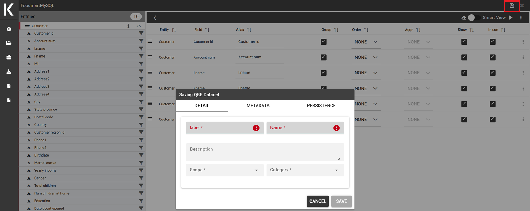Uncheck In use for Customer id row
The image size is (530, 211).
[x=493, y=42]
